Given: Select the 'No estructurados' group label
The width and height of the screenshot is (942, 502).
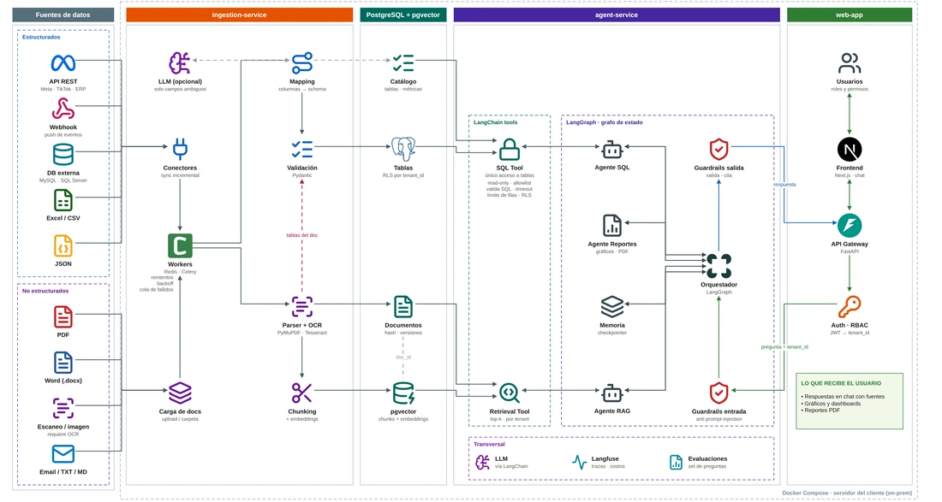Looking at the screenshot, I should [x=45, y=291].
